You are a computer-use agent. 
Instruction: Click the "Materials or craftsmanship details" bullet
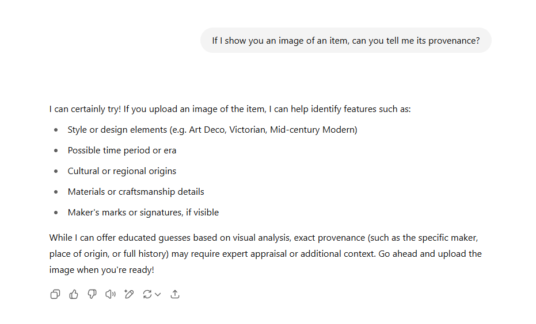click(136, 192)
